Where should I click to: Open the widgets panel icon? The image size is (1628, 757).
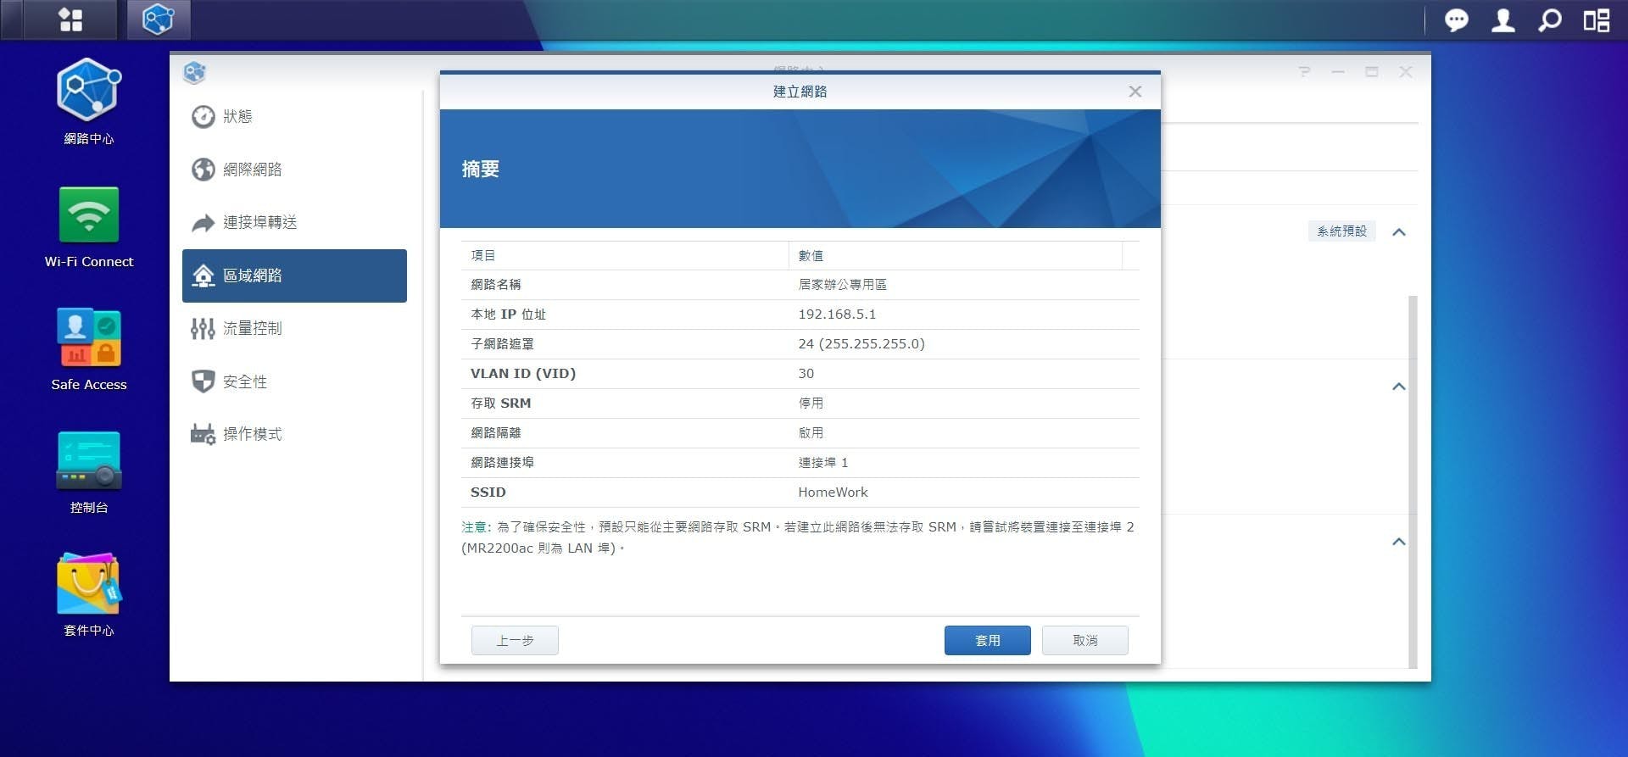click(x=1597, y=19)
